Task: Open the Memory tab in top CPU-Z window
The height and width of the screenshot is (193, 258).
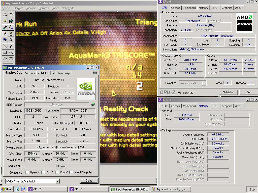Action: [x=203, y=8]
